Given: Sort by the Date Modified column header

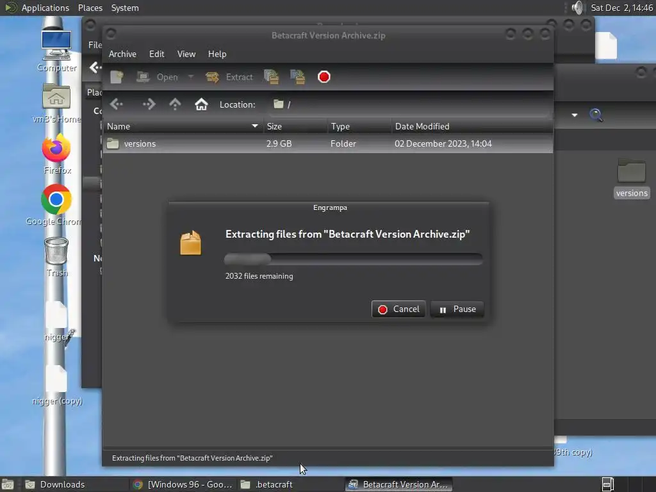Looking at the screenshot, I should pyautogui.click(x=472, y=126).
